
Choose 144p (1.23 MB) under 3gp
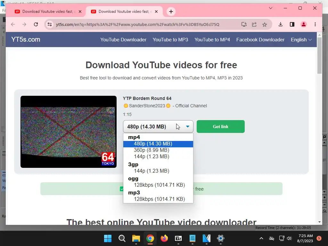[x=158, y=171]
